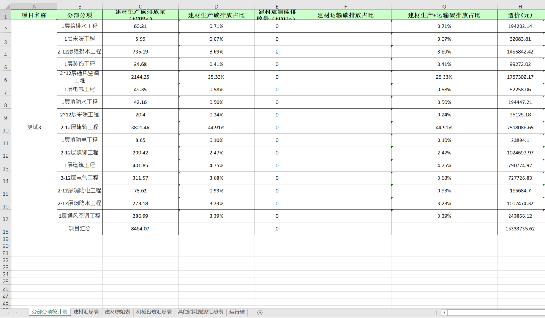Click the Select All corner triangle

pyautogui.click(x=8, y=6)
